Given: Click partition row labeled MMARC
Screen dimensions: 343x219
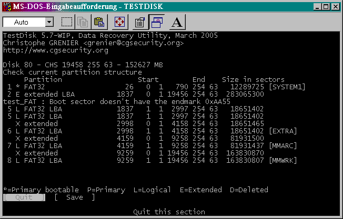Looking at the screenshot, I should coord(152,145).
